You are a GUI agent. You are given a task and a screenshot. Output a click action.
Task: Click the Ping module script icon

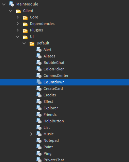39,153
